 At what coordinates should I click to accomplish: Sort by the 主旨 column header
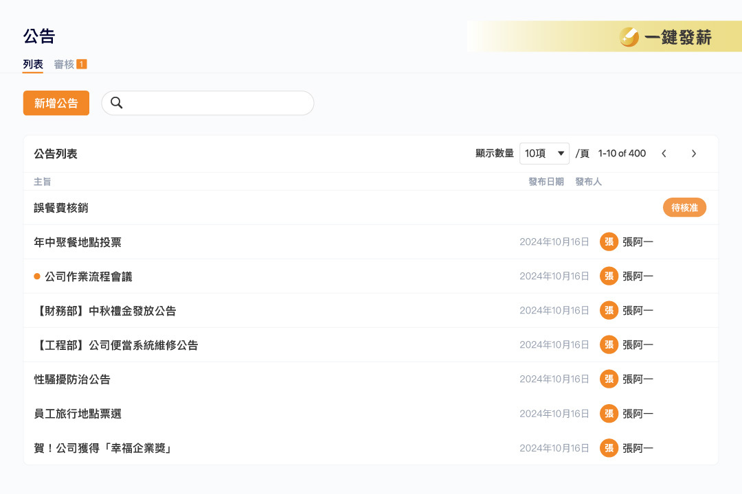click(42, 182)
